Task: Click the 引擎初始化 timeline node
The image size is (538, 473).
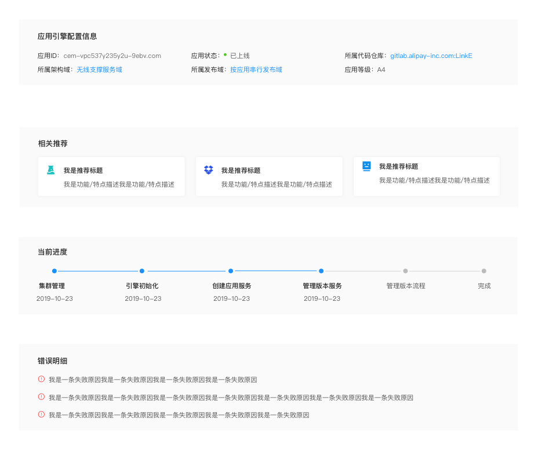Action: [x=142, y=270]
